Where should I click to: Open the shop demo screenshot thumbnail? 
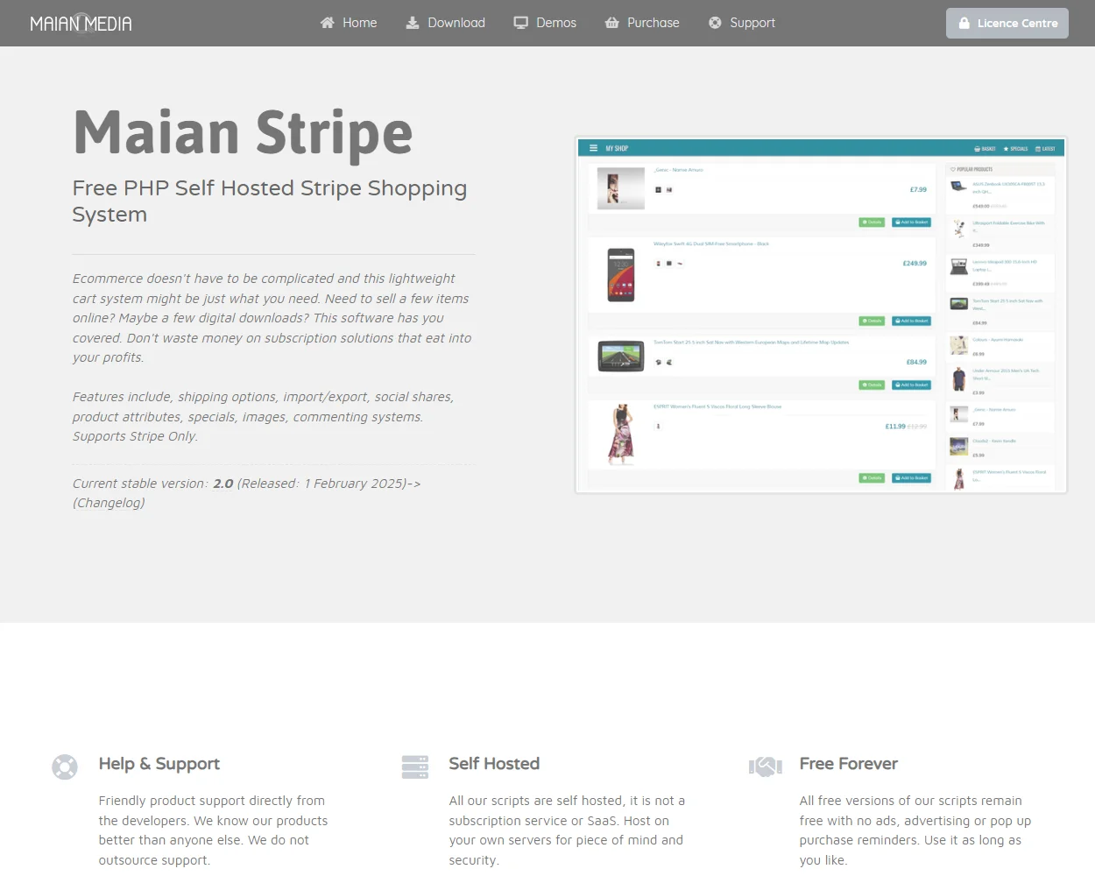point(821,314)
